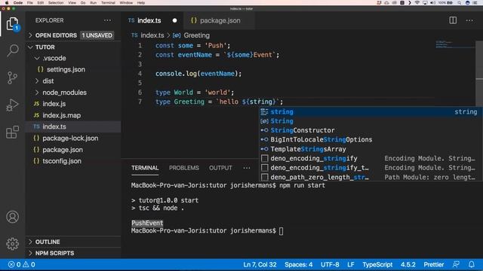Expand the node_modules folder
Screen dimensions: 483x271
tap(64, 93)
